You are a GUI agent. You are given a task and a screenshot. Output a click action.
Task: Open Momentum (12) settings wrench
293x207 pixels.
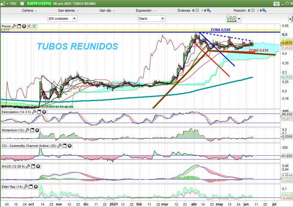click(27, 130)
